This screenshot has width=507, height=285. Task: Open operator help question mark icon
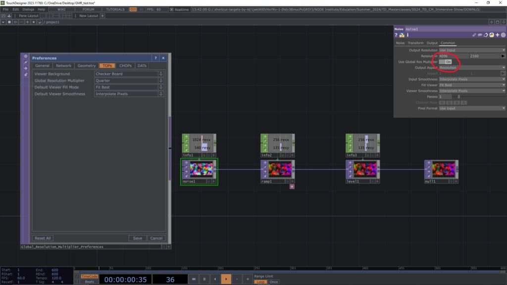click(x=396, y=36)
